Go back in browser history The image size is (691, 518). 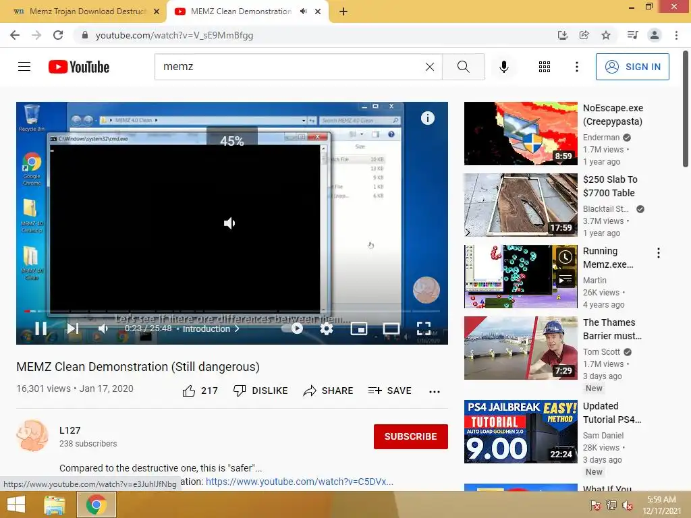point(15,35)
